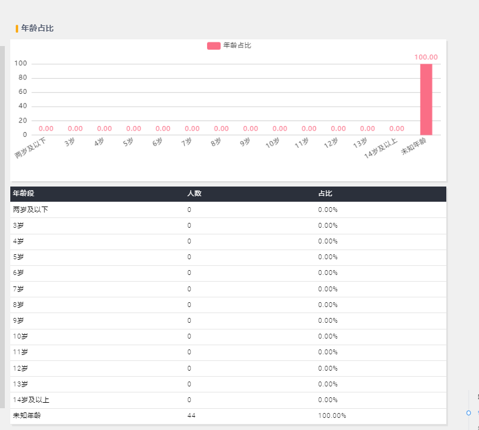The width and height of the screenshot is (479, 430).
Task: Click the blue circle icon at bottom right
Action: pyautogui.click(x=469, y=413)
